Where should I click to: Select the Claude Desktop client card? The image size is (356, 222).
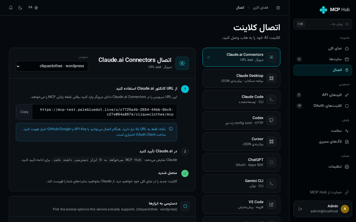[x=241, y=78]
